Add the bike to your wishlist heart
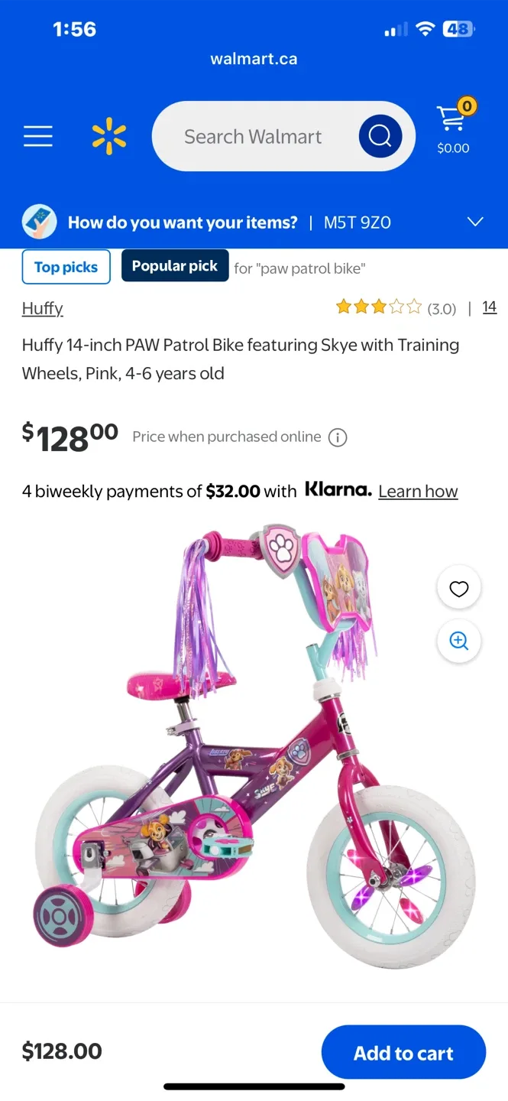 458,588
